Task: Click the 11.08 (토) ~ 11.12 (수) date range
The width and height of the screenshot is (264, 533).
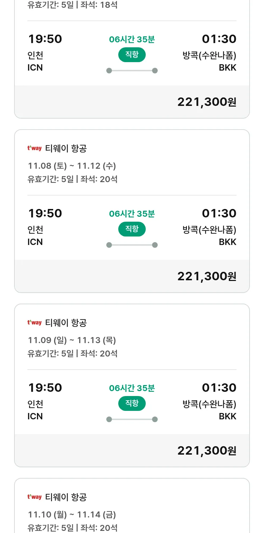Action: pos(72,166)
